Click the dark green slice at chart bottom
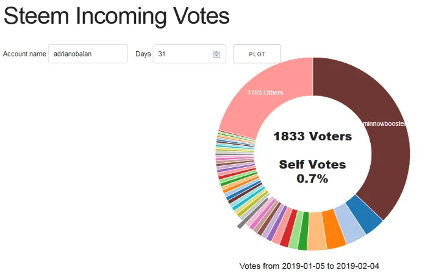Screen dimensions: 422x279 (303, 231)
